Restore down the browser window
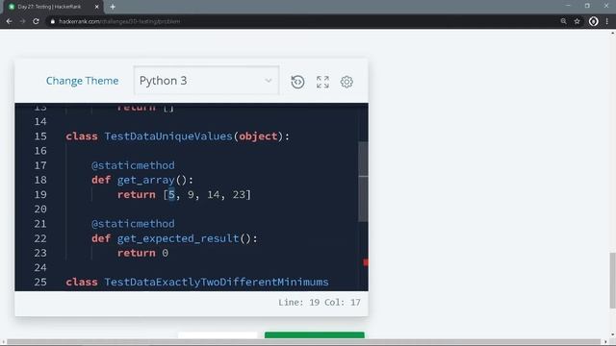Image resolution: width=616 pixels, height=346 pixels. [x=587, y=6]
